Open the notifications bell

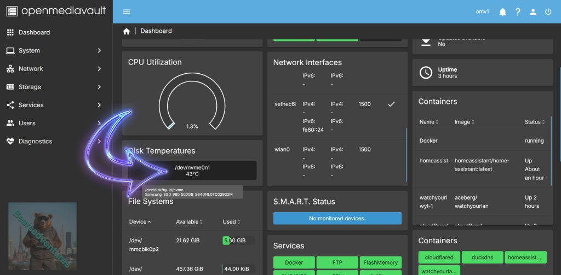pyautogui.click(x=502, y=11)
